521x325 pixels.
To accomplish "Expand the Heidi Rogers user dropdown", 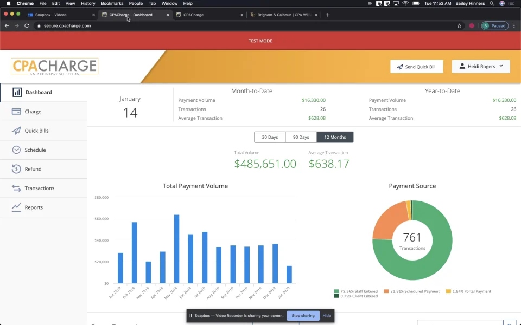I will tap(481, 66).
